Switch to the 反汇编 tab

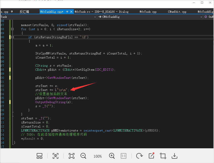click(24, 12)
